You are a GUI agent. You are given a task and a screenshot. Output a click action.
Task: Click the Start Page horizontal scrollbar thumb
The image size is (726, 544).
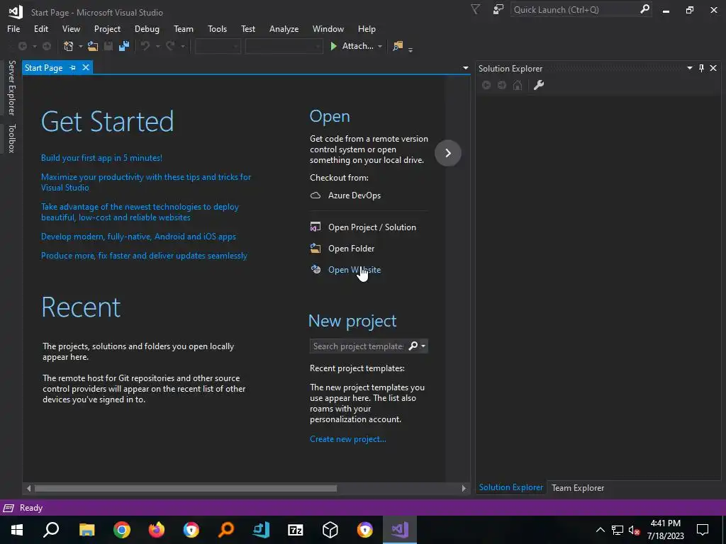tap(186, 488)
